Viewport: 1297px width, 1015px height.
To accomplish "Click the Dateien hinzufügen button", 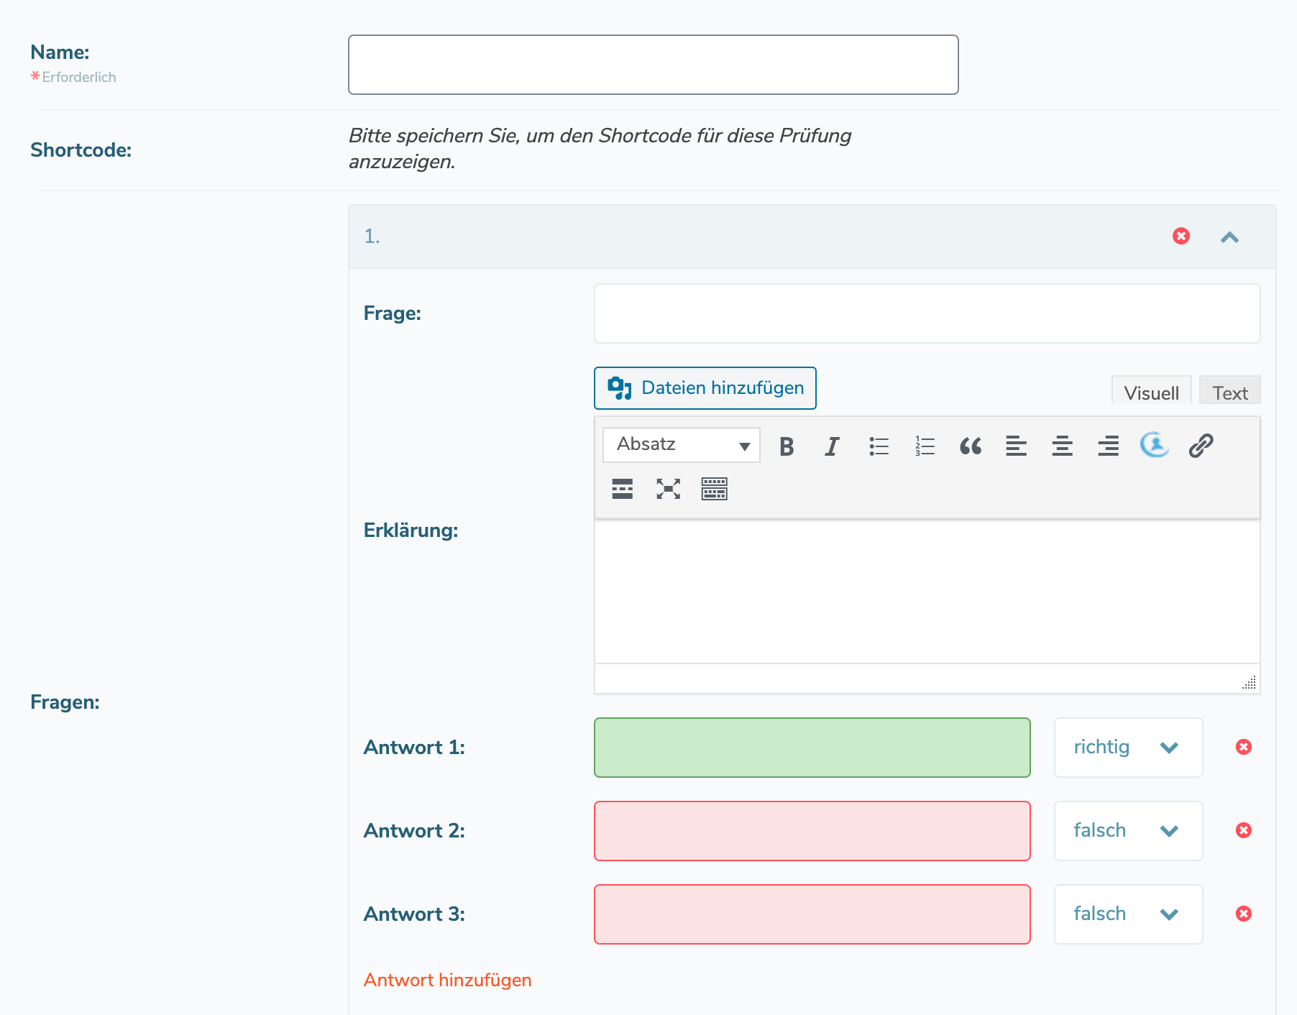I will pos(705,388).
